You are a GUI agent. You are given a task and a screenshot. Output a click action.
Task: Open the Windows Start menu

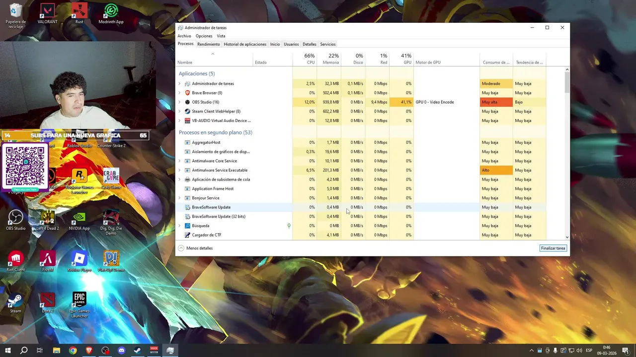[8, 350]
